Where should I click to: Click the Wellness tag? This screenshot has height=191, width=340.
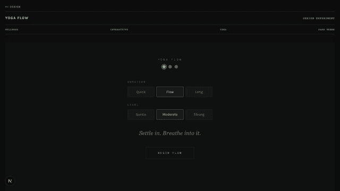12,30
